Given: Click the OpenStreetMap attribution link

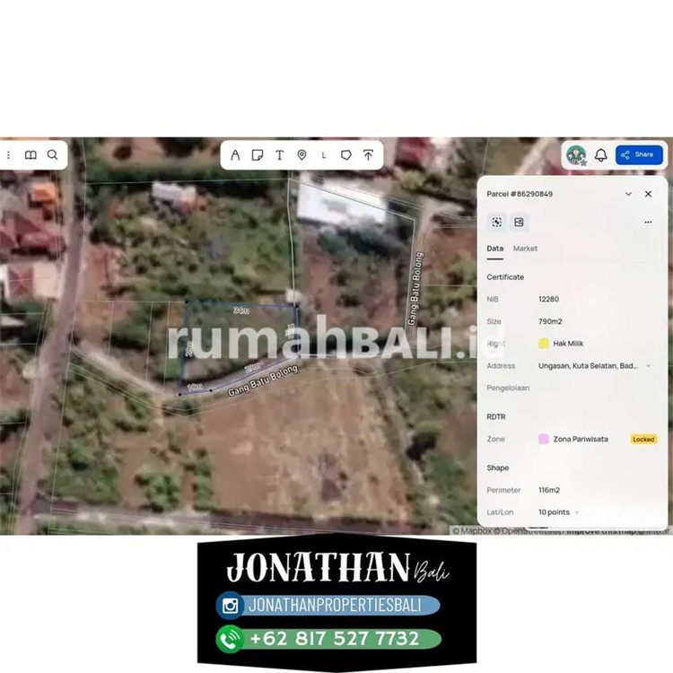Looking at the screenshot, I should click(x=529, y=531).
